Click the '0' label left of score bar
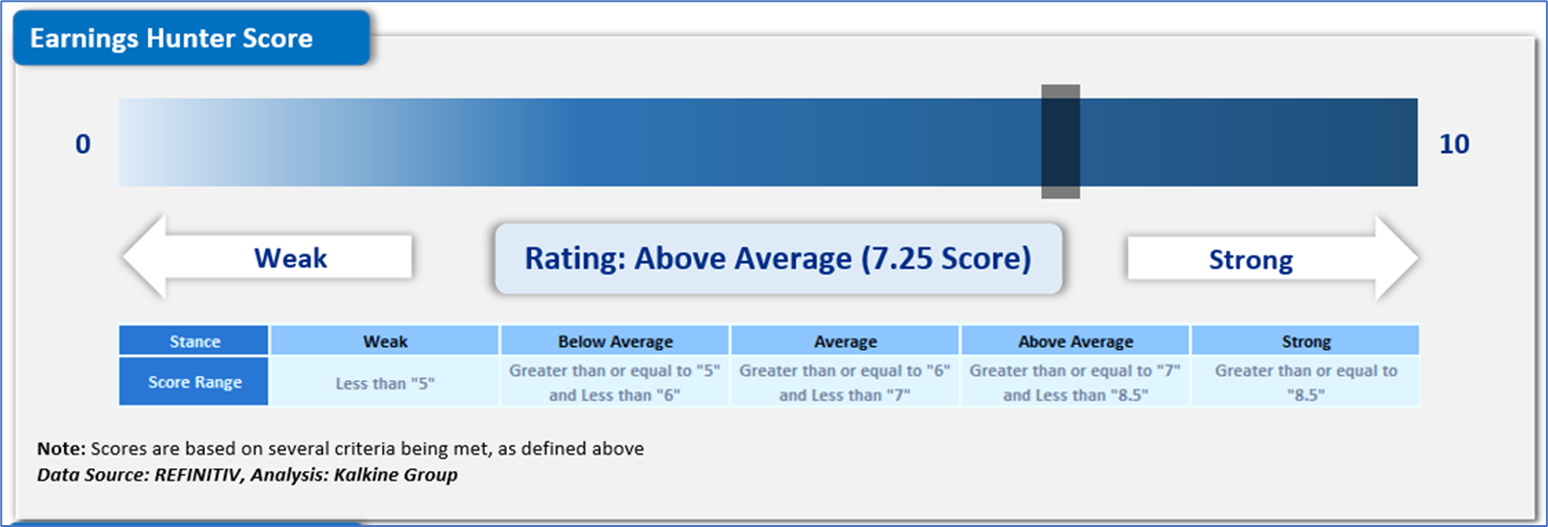The width and height of the screenshot is (1548, 527). click(83, 144)
